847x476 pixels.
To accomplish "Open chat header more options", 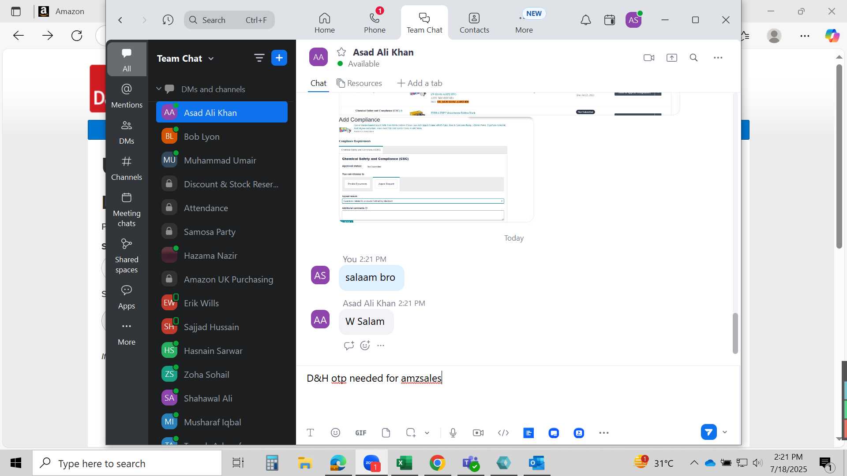I will point(718,58).
